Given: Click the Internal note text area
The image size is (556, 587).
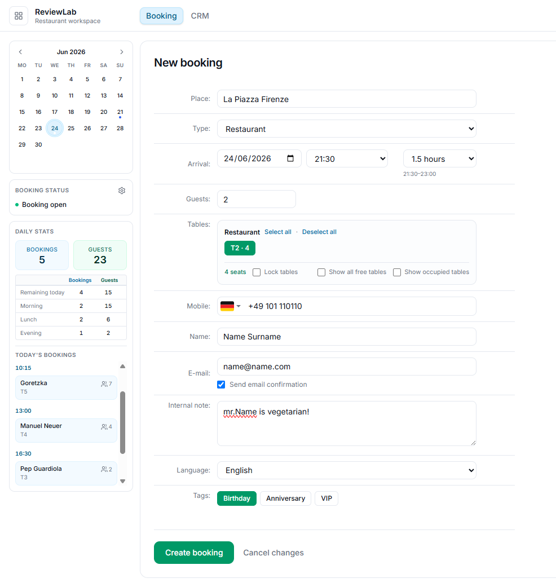Looking at the screenshot, I should (347, 423).
